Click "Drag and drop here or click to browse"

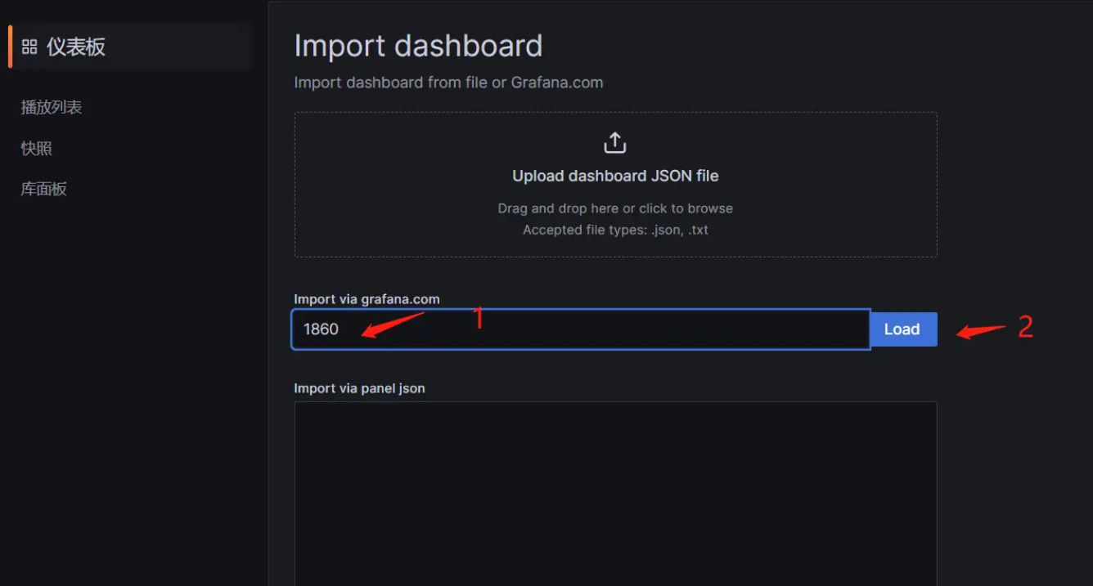(614, 208)
